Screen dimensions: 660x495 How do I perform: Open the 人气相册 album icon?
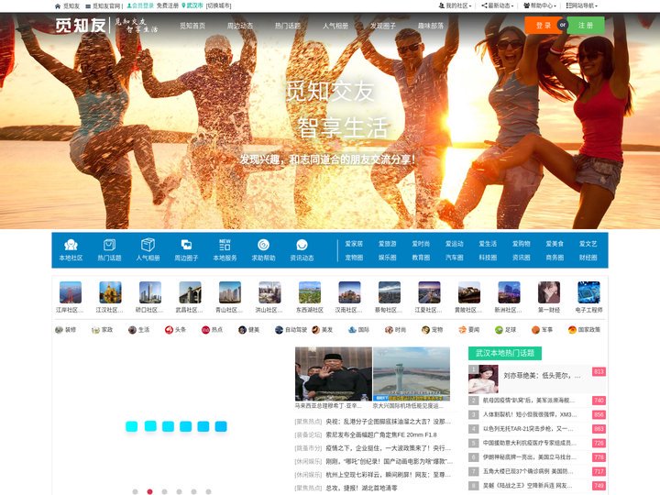(x=148, y=245)
